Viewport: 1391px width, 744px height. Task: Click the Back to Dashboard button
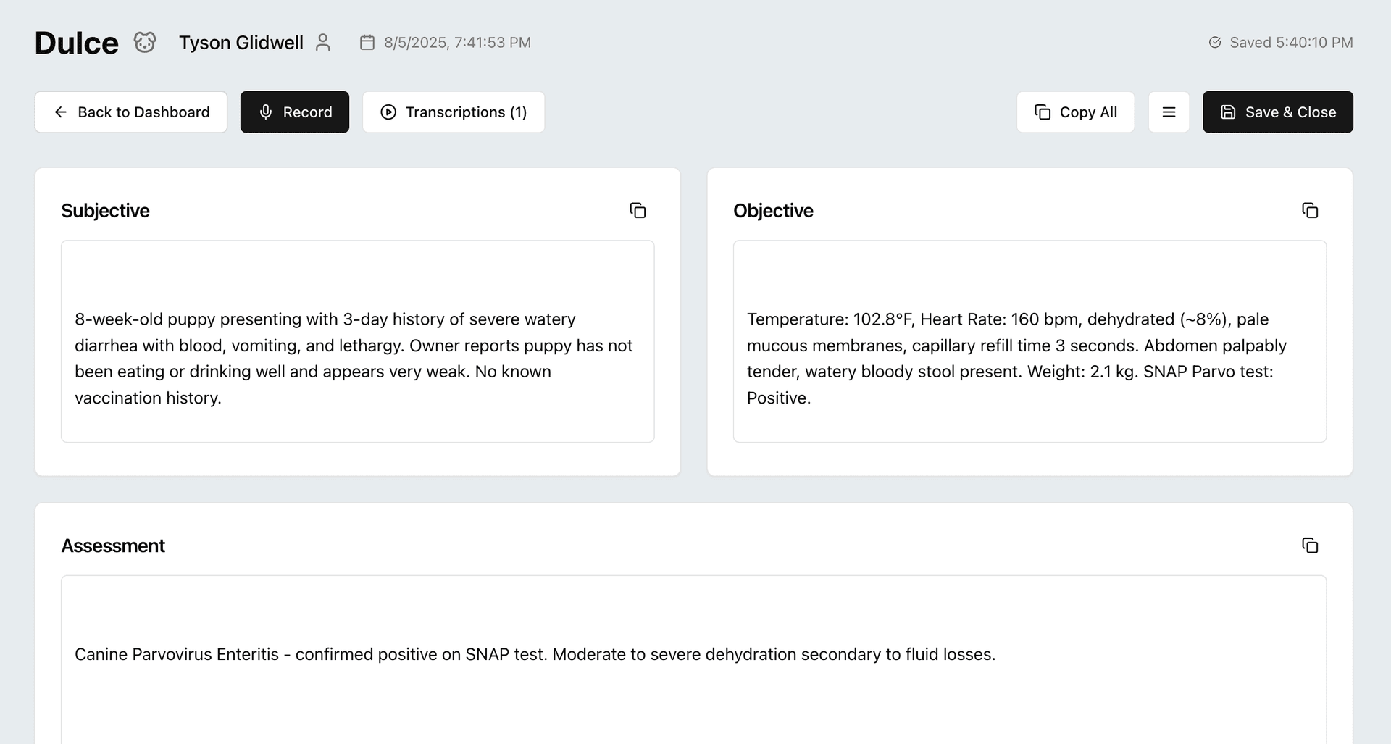pos(131,112)
